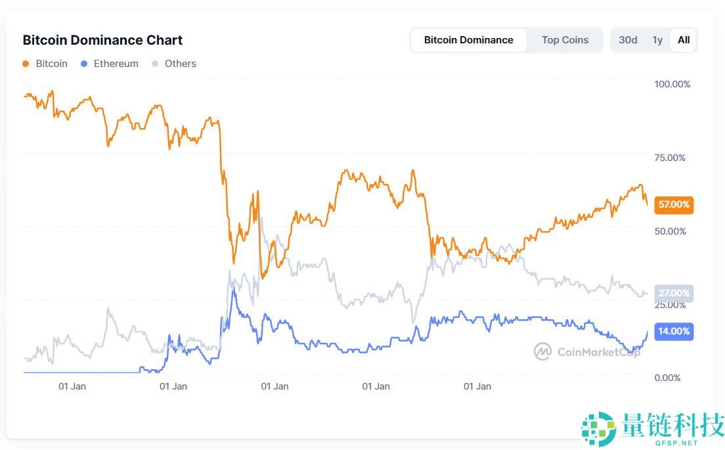725x450 pixels.
Task: Click the blue 14.00% value badge
Action: [x=674, y=331]
